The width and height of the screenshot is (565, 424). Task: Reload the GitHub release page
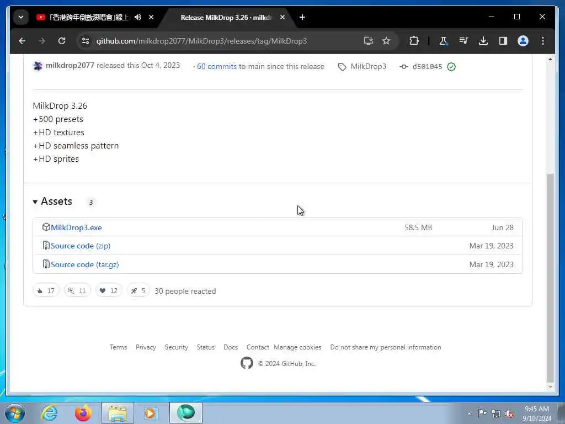pos(62,41)
